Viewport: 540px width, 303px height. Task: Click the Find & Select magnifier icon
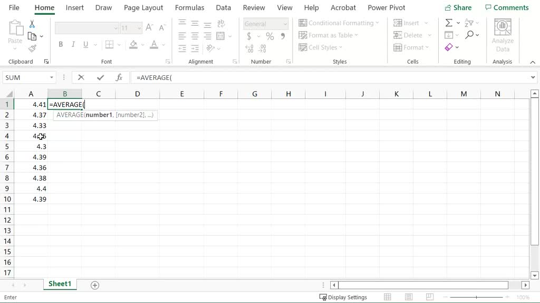469,35
